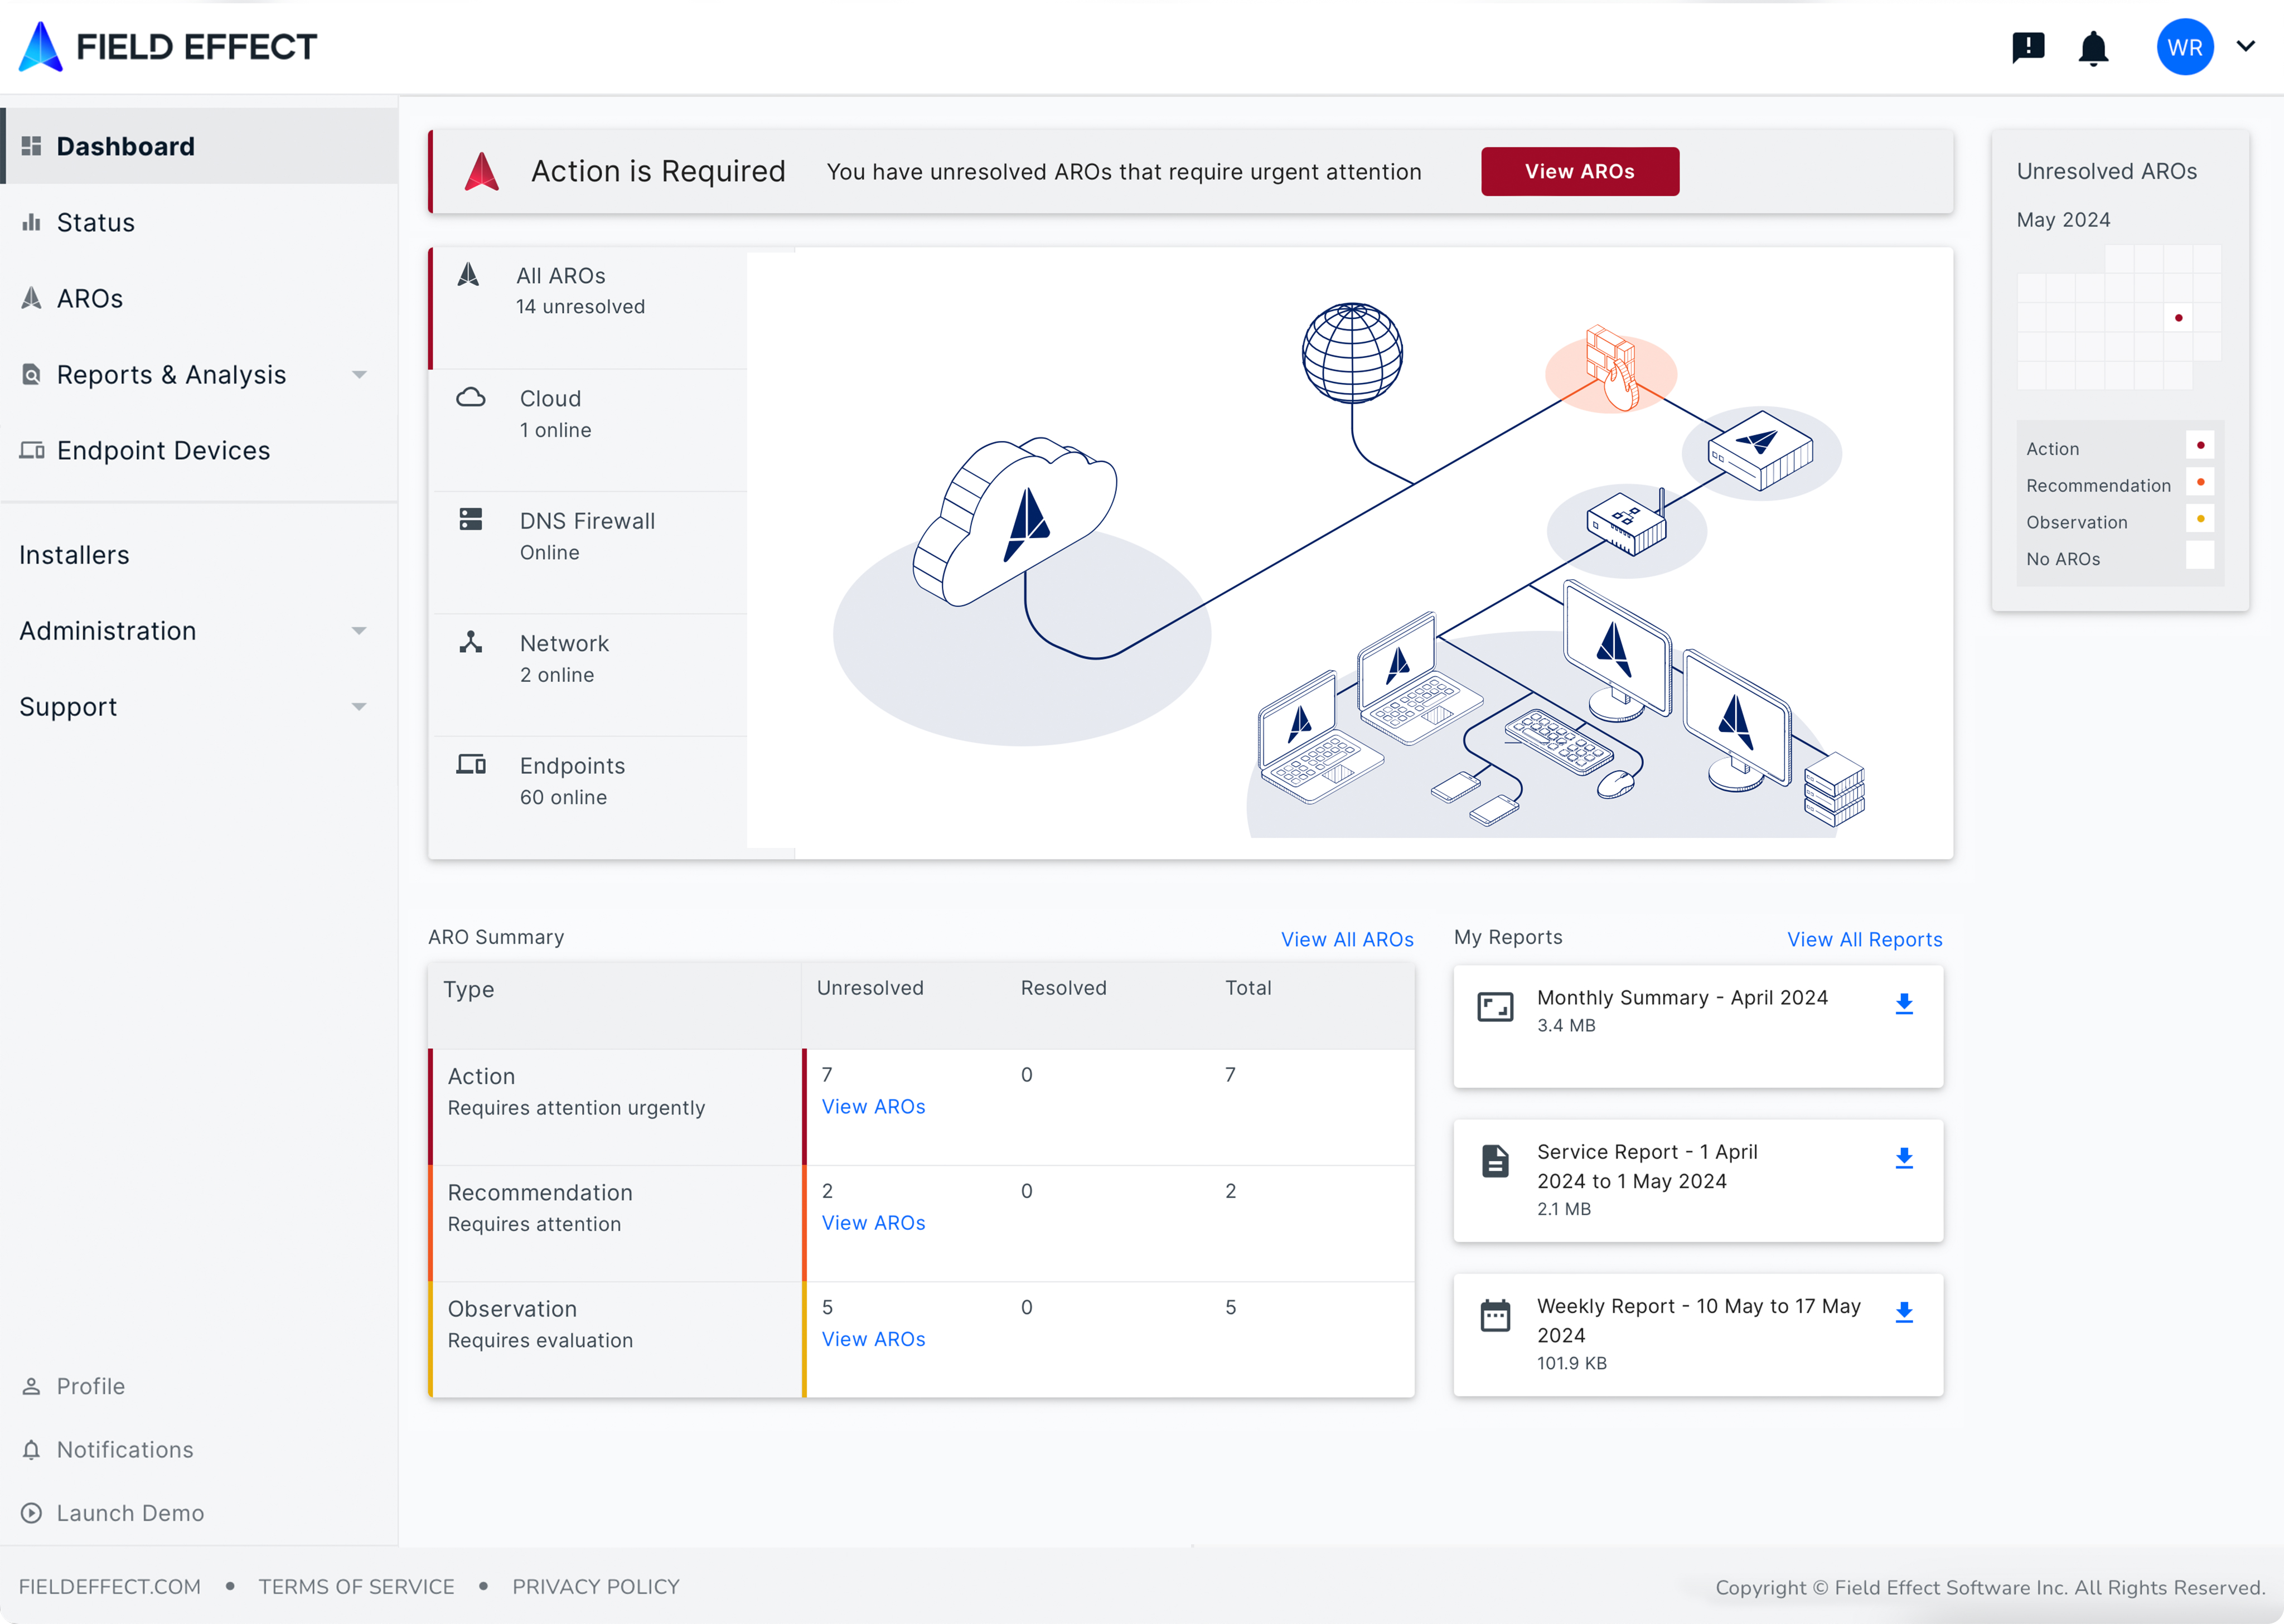Click the red Action legend swatch

point(2200,446)
